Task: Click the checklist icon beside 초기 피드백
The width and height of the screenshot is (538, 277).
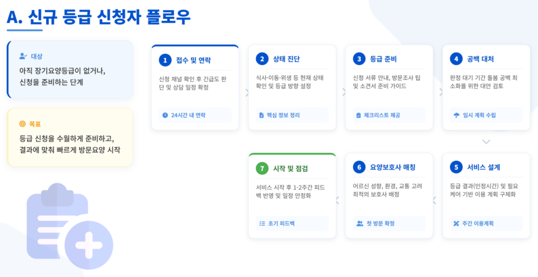Action: coord(262,223)
